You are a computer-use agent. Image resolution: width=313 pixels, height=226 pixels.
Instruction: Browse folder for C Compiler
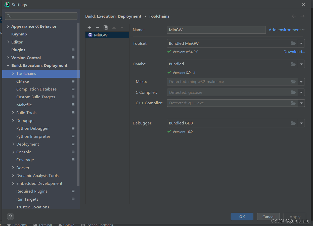(x=293, y=93)
